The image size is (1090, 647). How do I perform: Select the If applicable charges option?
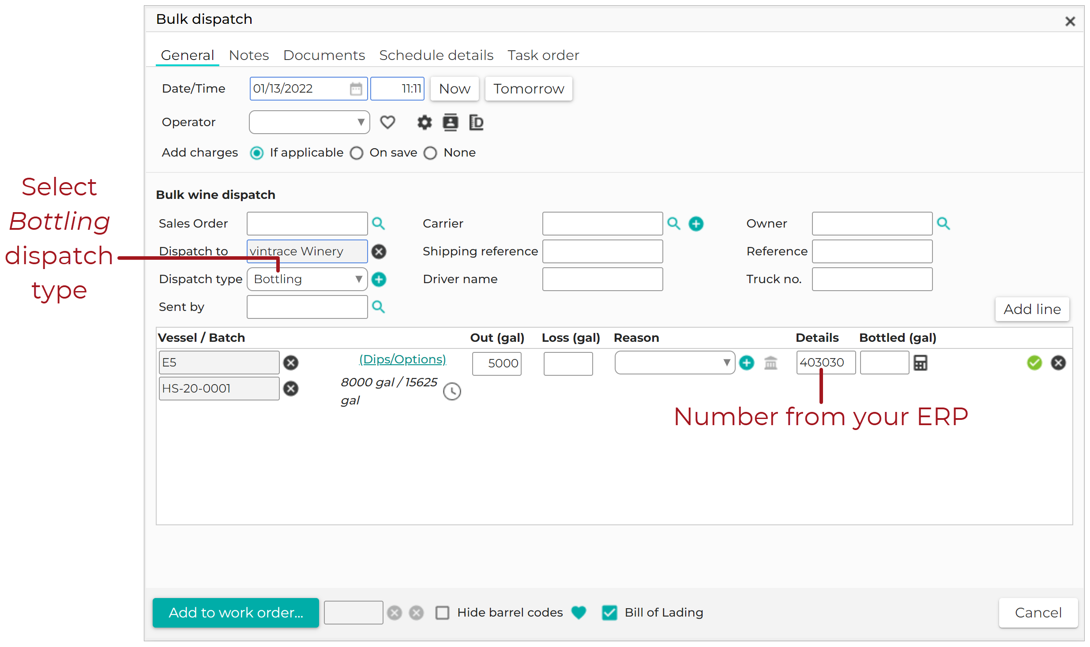[x=256, y=153]
